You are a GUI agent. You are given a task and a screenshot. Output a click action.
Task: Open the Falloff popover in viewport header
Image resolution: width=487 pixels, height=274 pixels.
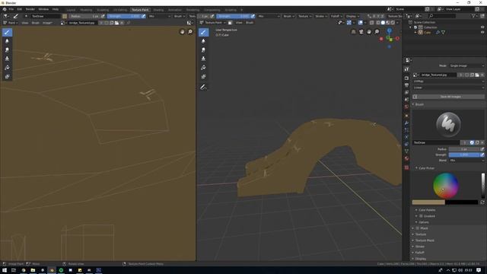336,16
